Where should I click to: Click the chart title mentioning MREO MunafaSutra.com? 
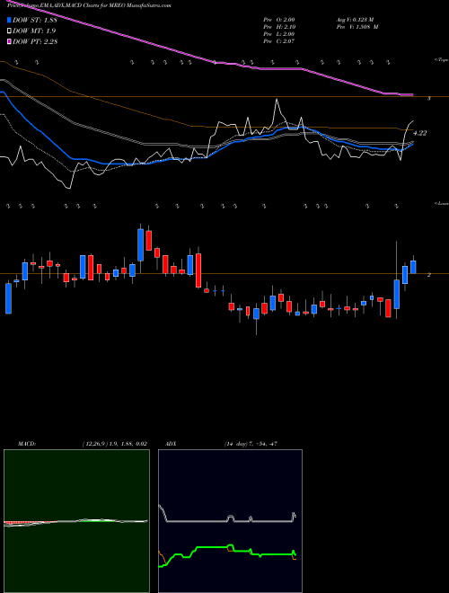point(89,5)
